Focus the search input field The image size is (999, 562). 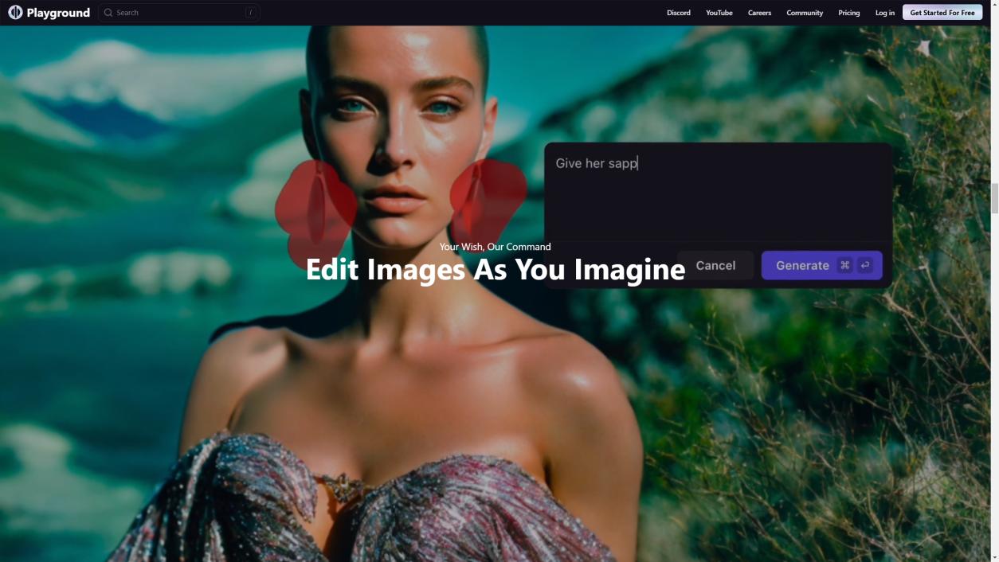click(179, 13)
